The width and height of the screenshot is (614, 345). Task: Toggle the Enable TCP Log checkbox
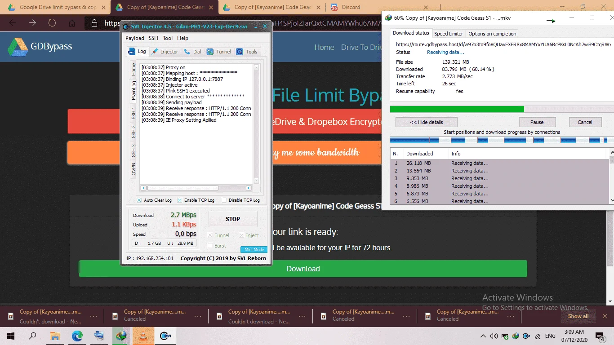pos(180,200)
